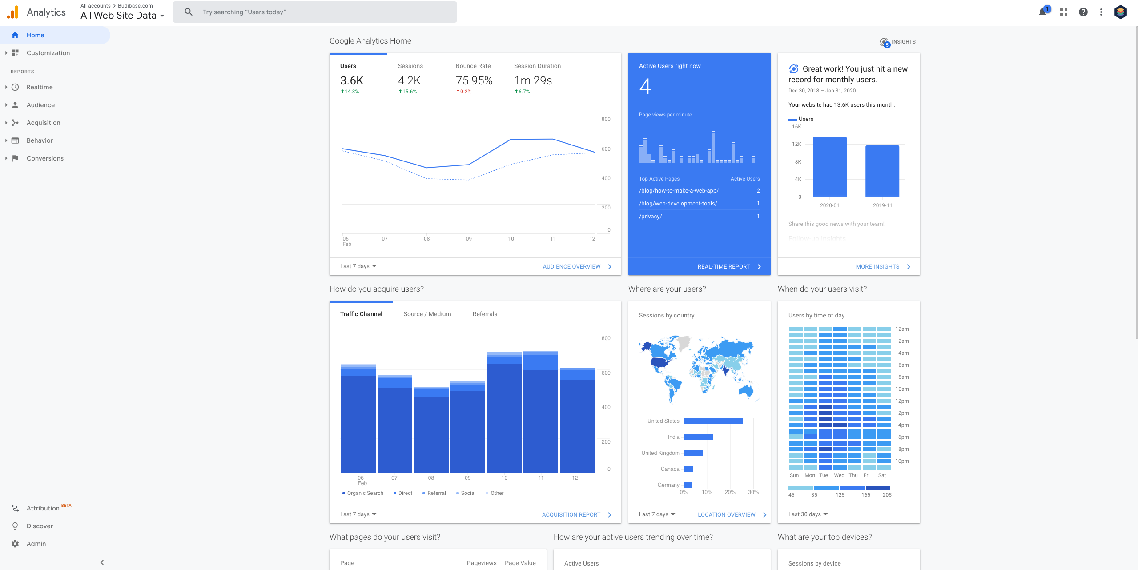Click the Behavior reports icon

pyautogui.click(x=15, y=140)
